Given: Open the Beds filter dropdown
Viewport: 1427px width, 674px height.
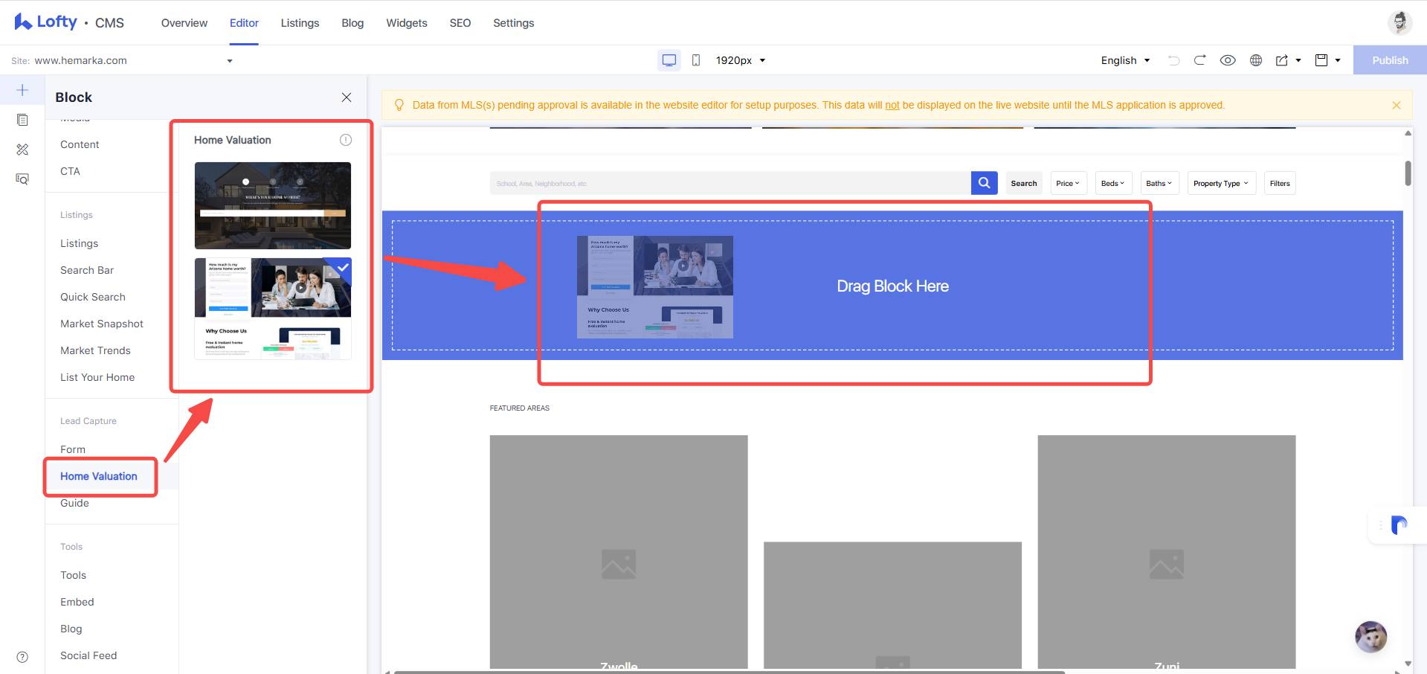Looking at the screenshot, I should pos(1113,183).
